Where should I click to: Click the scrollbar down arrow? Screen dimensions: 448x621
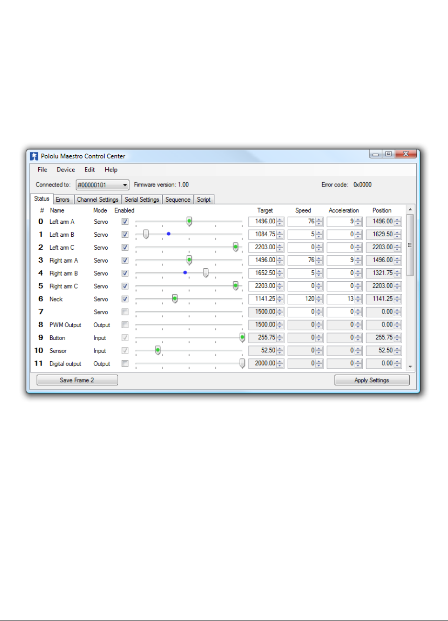410,367
